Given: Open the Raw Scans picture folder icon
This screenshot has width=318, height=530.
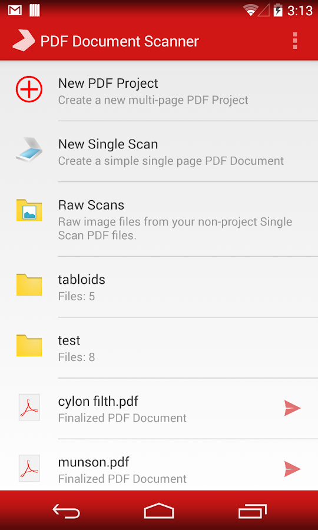Looking at the screenshot, I should 29,210.
